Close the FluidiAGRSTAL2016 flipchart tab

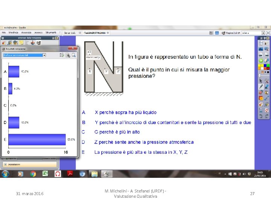pos(108,33)
